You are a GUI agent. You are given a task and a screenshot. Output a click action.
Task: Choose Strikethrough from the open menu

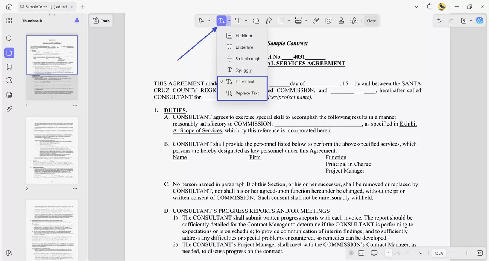pyautogui.click(x=247, y=59)
